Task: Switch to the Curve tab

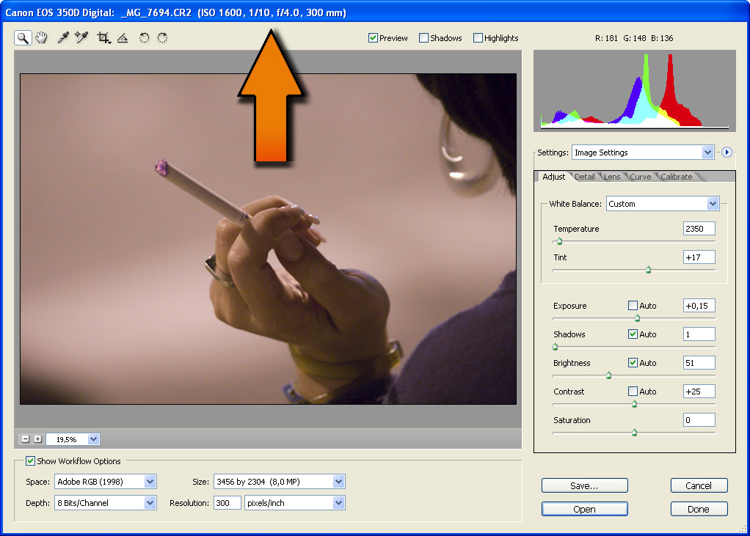Action: coord(641,177)
